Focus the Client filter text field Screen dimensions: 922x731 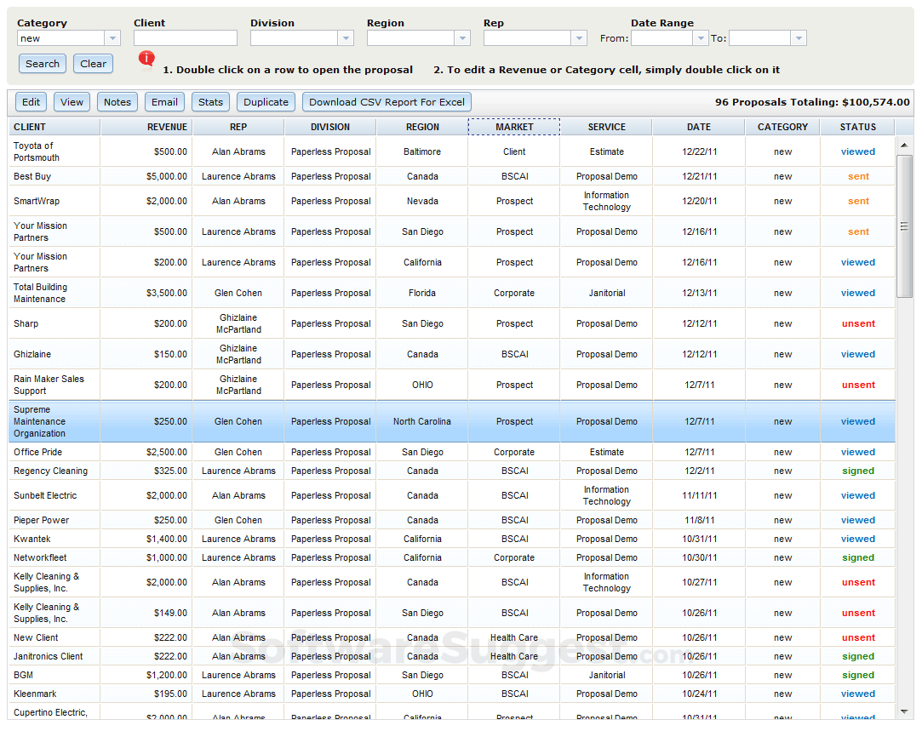click(x=186, y=38)
